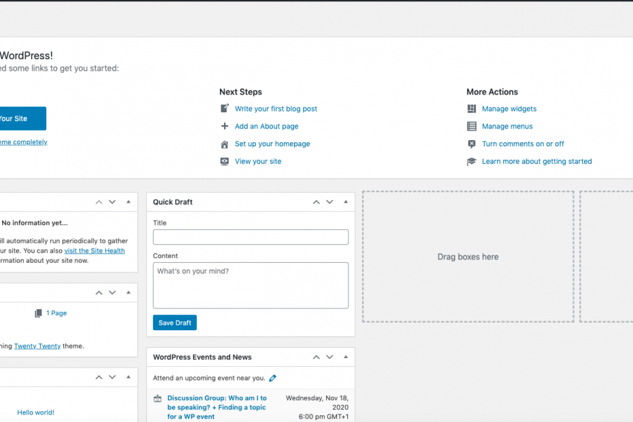Move the Site Health box up
The width and height of the screenshot is (633, 422).
pyautogui.click(x=99, y=202)
